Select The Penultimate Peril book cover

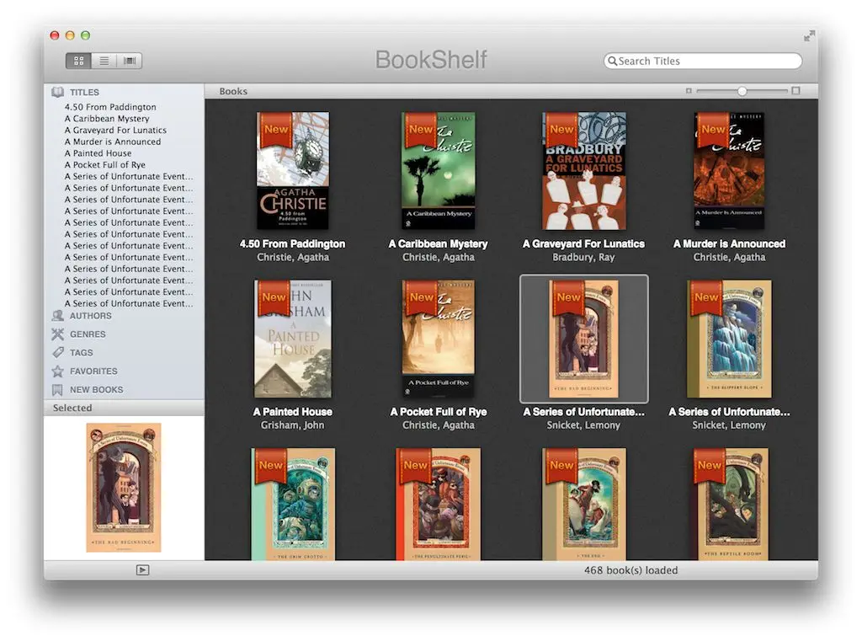[x=438, y=504]
